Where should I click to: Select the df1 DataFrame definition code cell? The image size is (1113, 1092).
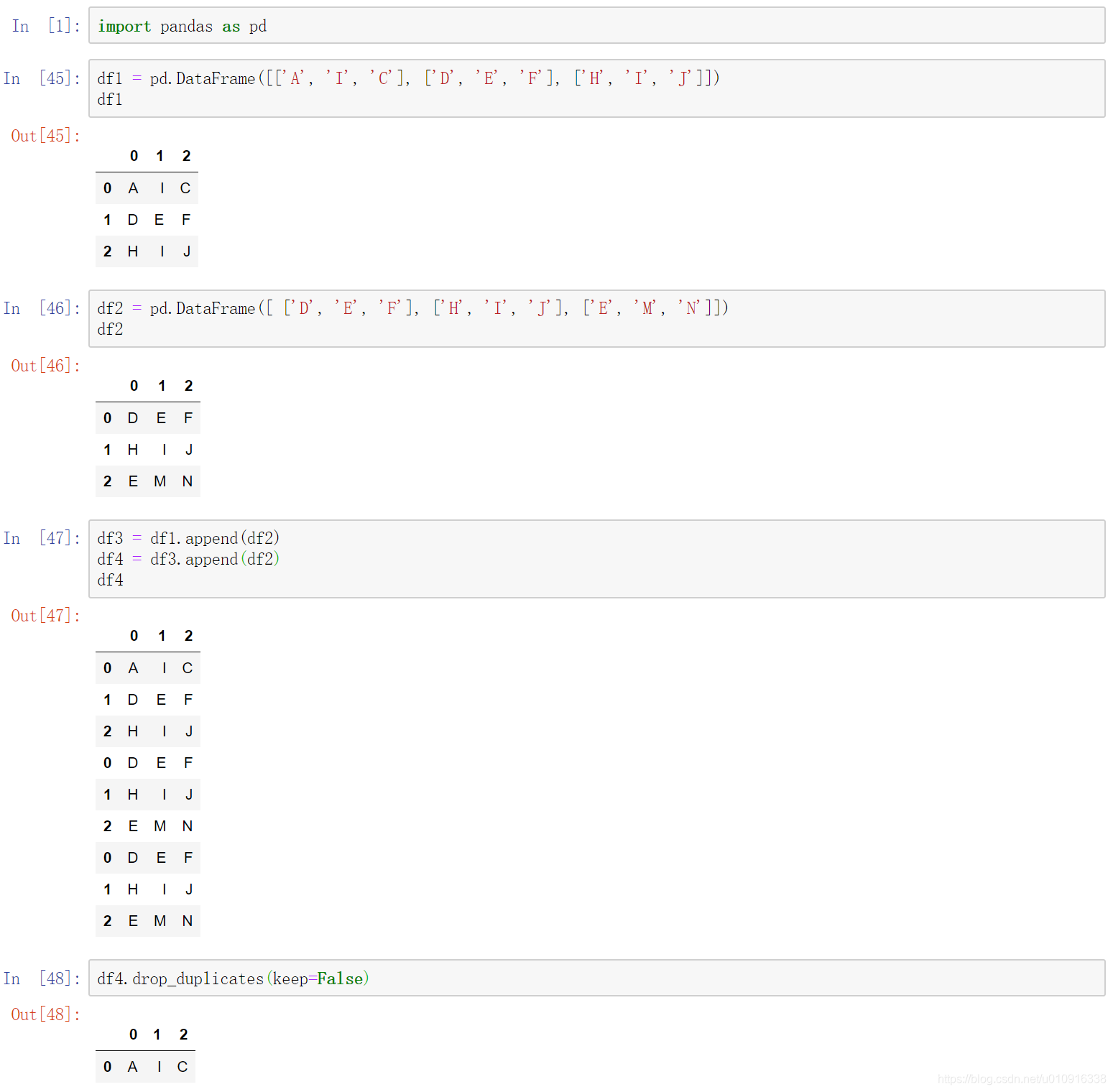[x=596, y=88]
